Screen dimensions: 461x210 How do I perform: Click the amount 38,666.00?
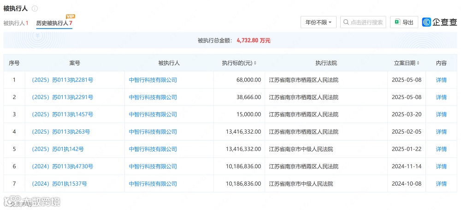[249, 97]
